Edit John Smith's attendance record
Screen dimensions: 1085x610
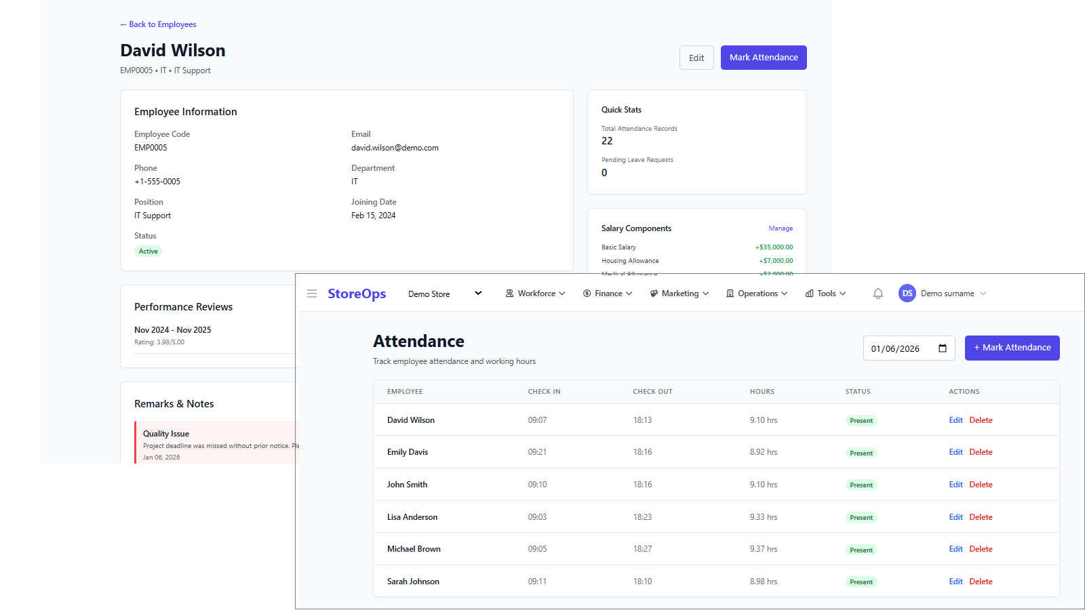[955, 485]
